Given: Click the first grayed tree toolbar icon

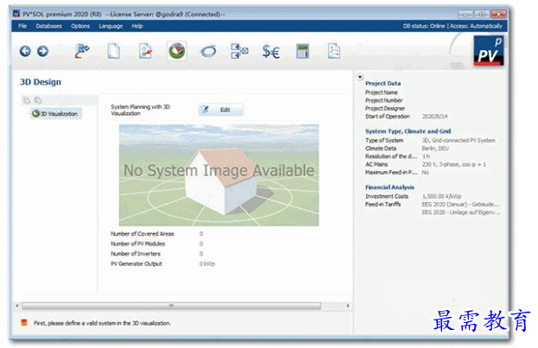Looking at the screenshot, I should (27, 100).
